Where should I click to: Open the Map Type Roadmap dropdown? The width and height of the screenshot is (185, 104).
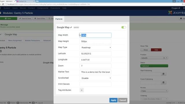pos(95,47)
